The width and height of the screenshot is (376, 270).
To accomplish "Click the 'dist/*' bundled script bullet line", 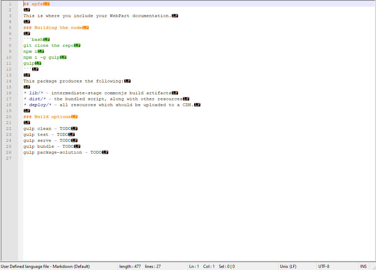I will click(103, 99).
